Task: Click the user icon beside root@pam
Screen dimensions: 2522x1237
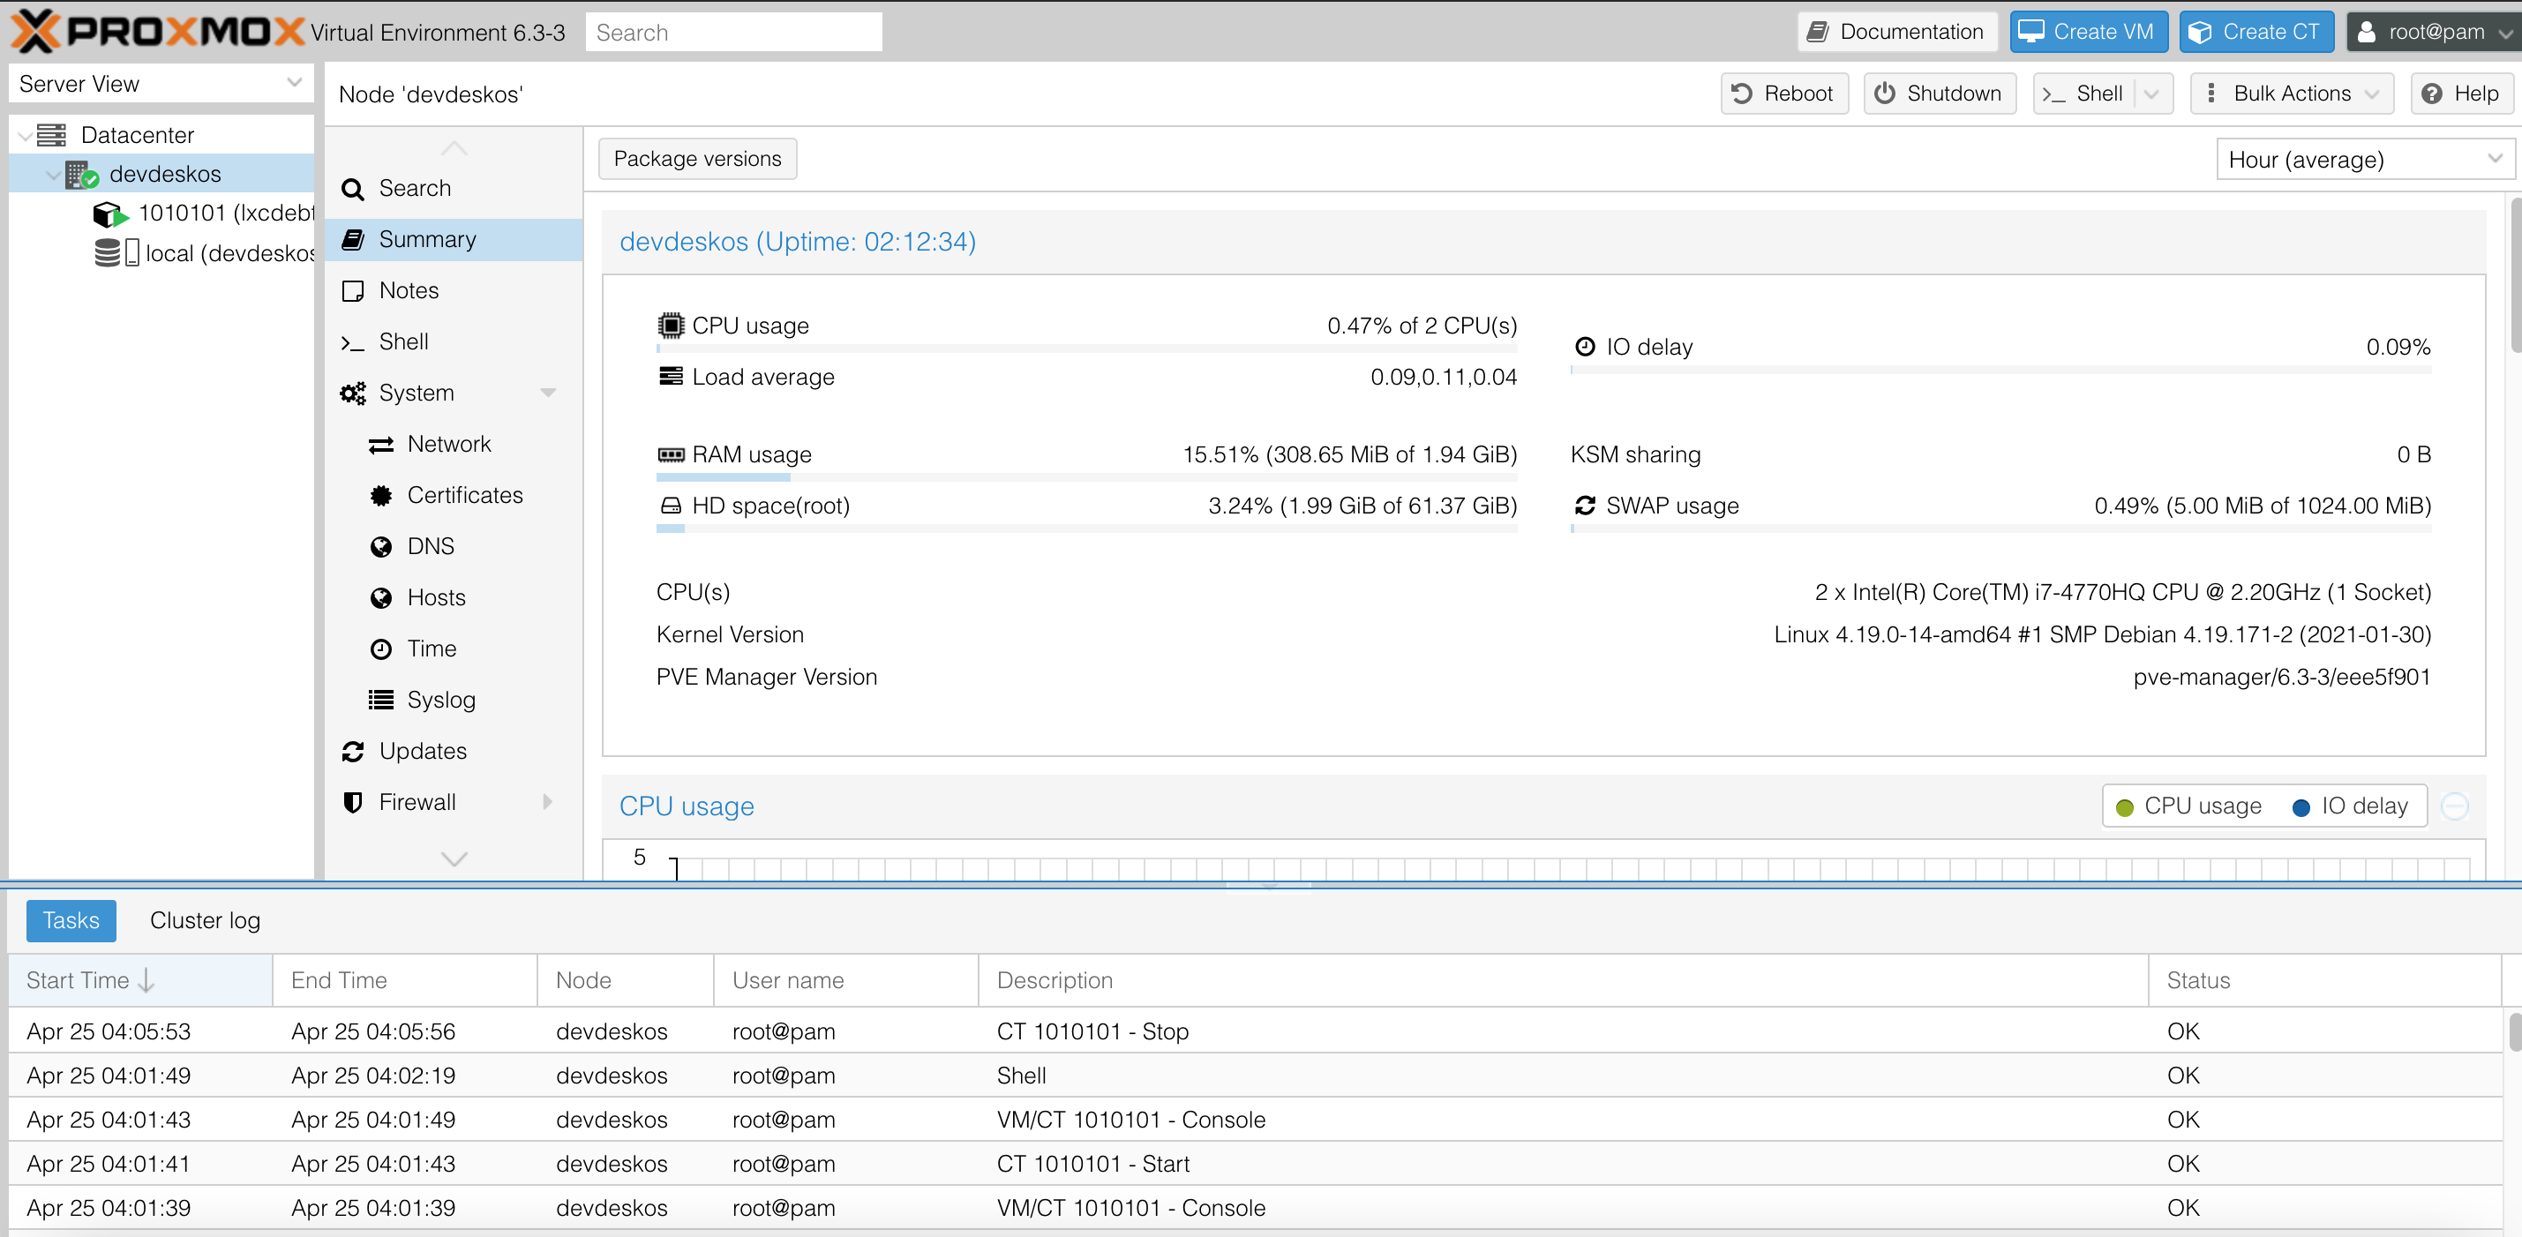Action: click(2367, 33)
